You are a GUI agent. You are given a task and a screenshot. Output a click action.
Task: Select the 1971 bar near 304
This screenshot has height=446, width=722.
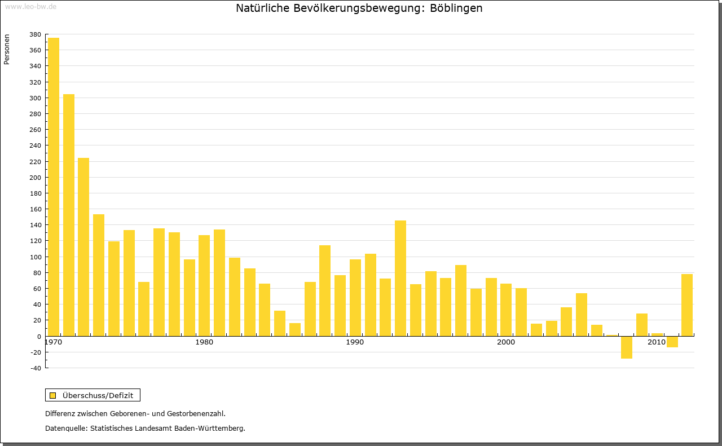click(69, 214)
